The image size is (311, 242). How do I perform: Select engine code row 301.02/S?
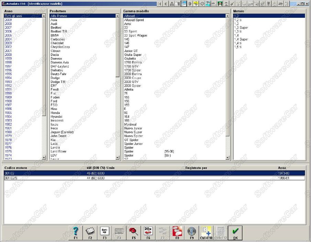pyautogui.click(x=154, y=178)
